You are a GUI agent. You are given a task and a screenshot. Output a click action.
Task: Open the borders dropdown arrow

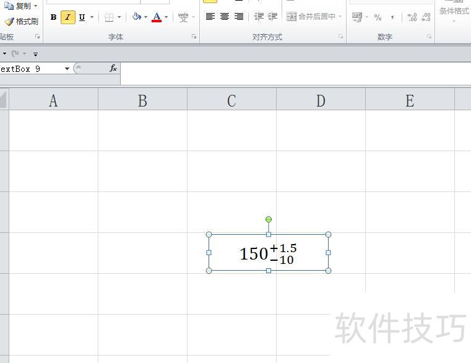119,17
